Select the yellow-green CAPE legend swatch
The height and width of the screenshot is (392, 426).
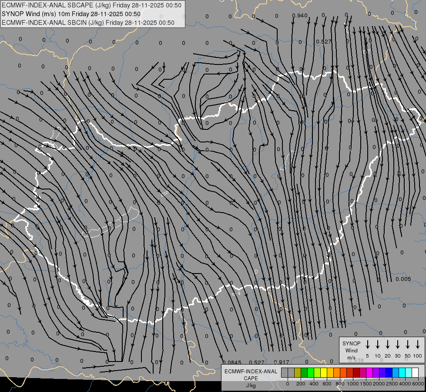(x=317, y=372)
